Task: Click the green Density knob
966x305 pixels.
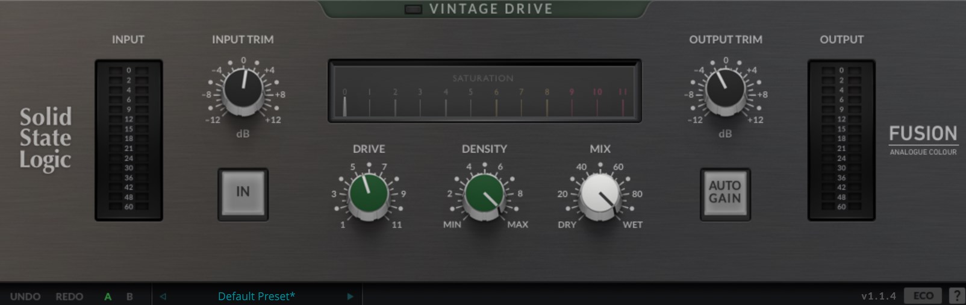Action: [x=484, y=194]
